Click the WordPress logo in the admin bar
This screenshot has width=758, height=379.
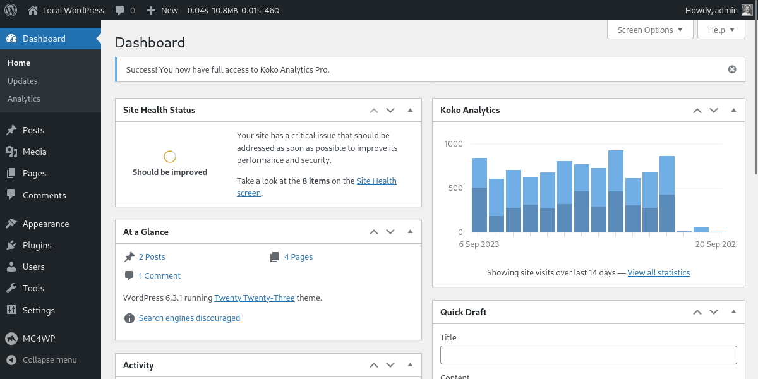point(10,10)
